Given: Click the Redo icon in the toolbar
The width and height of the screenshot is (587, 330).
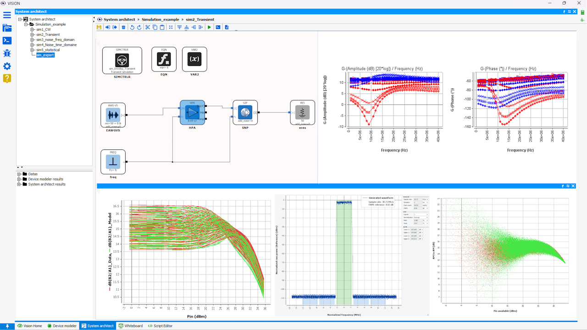Looking at the screenshot, I should pos(138,27).
